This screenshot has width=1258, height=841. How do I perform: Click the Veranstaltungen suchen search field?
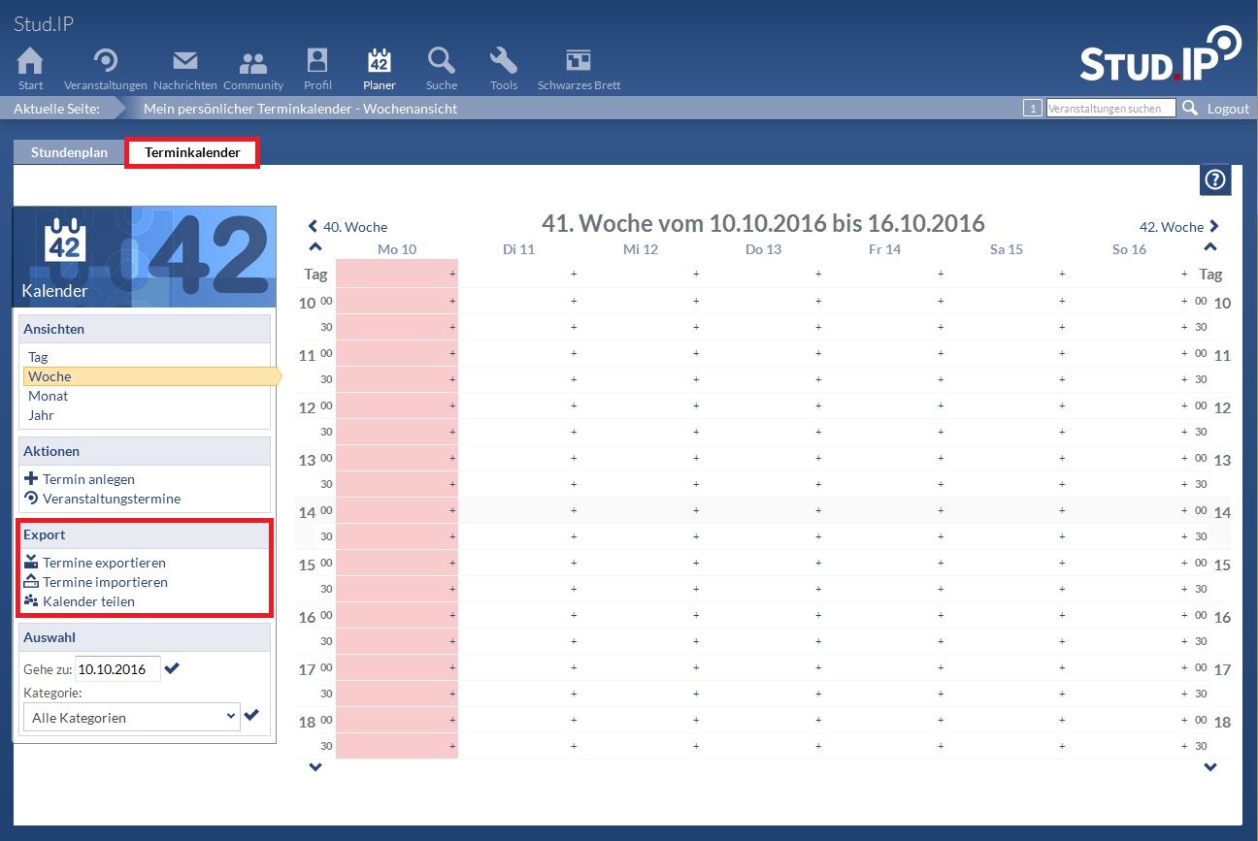pos(1109,109)
